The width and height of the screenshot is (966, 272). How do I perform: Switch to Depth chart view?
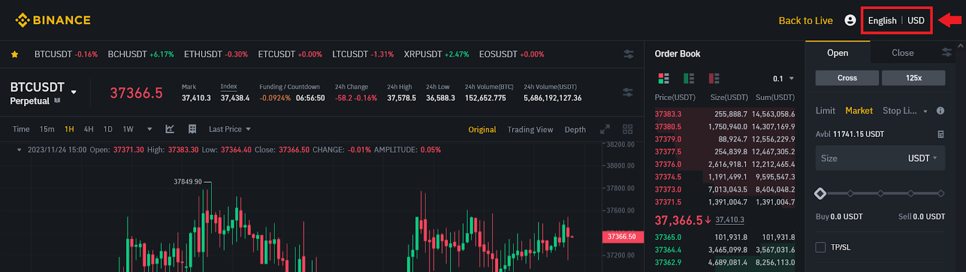click(x=575, y=130)
